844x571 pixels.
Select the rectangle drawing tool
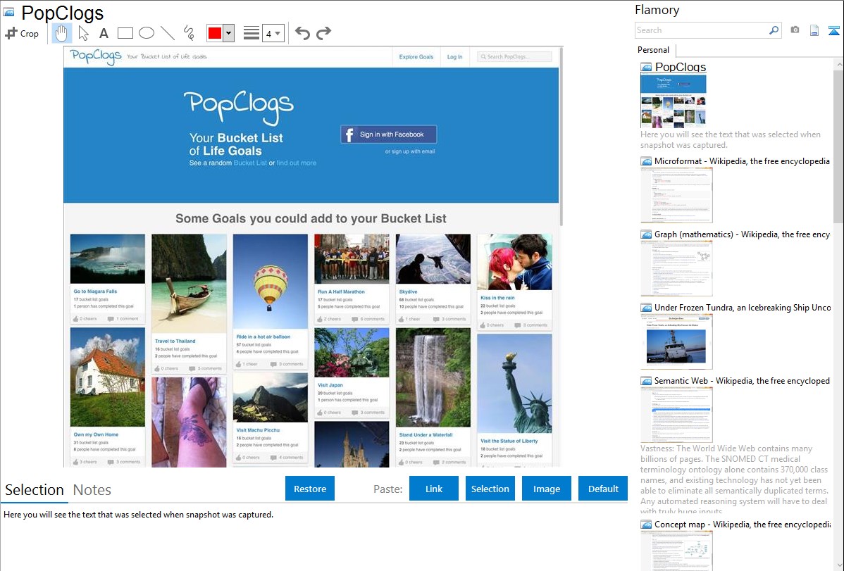tap(125, 33)
